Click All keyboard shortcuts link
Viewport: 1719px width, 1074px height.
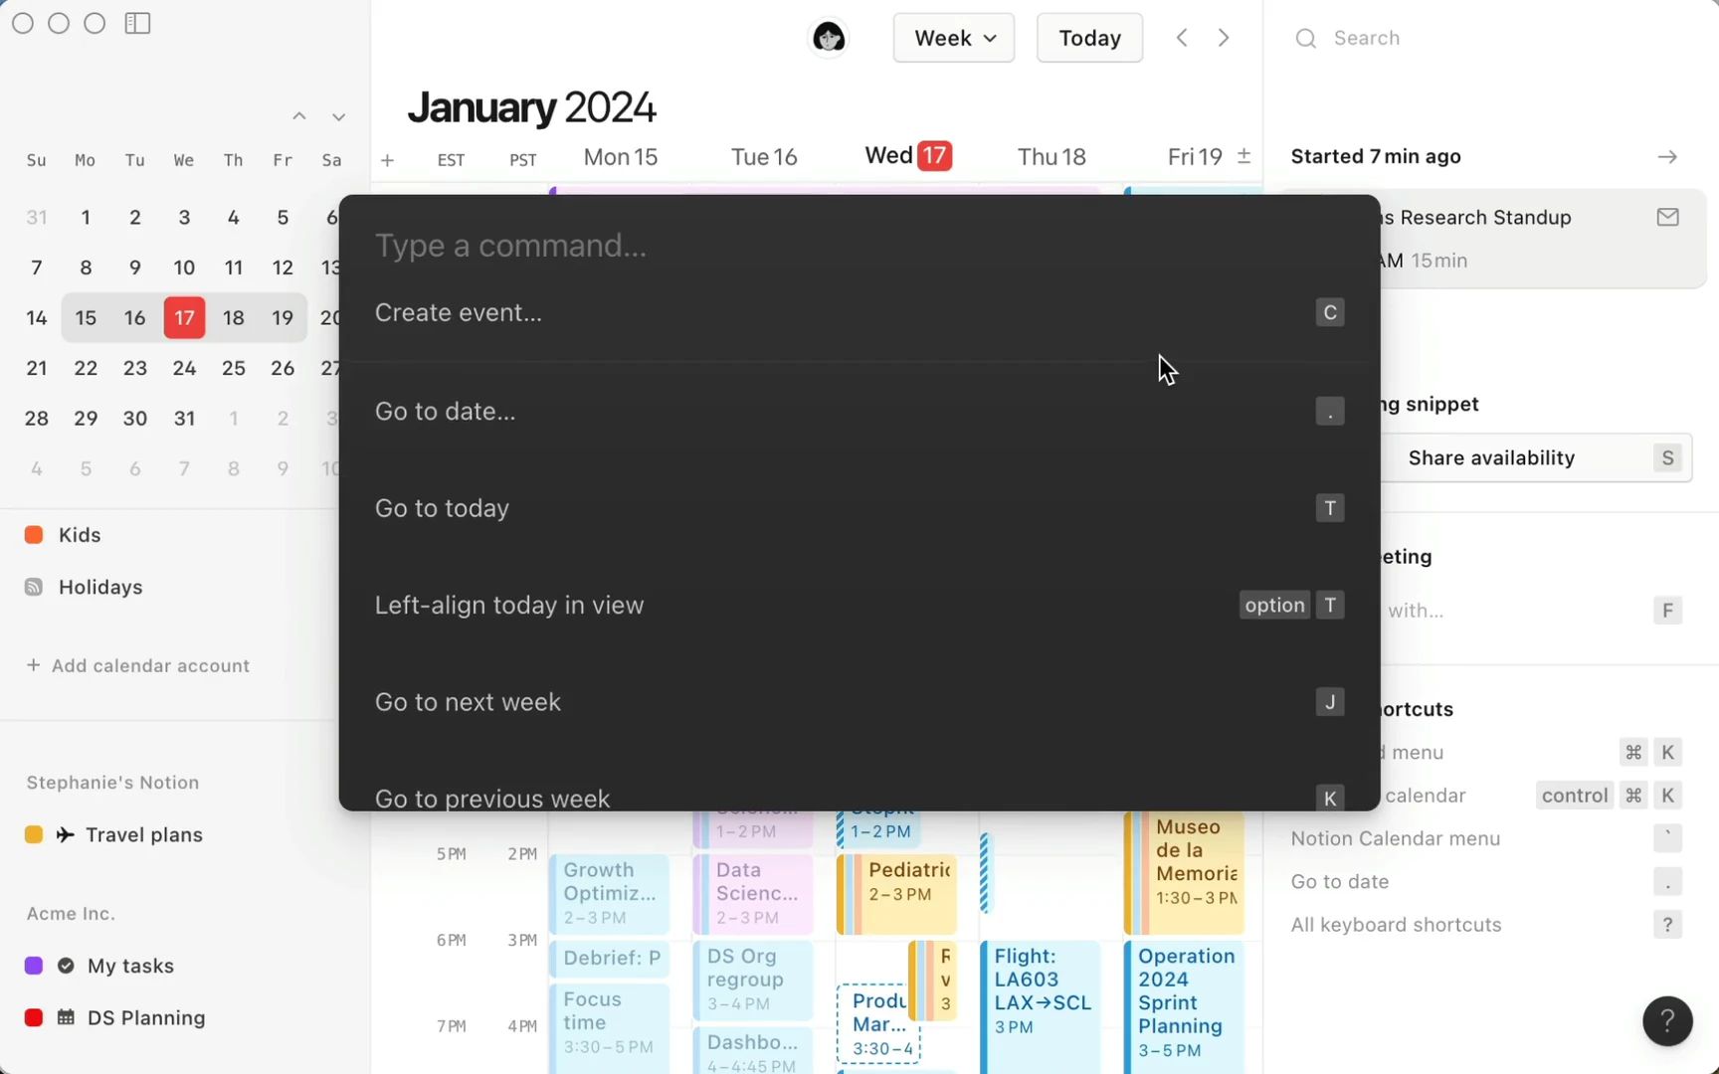tap(1486, 925)
